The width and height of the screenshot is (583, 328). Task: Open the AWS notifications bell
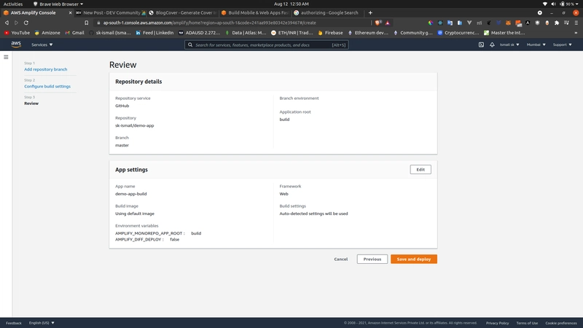click(x=492, y=44)
